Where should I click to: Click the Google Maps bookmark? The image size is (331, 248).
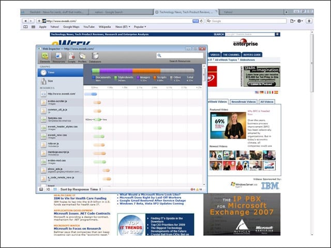(71, 27)
